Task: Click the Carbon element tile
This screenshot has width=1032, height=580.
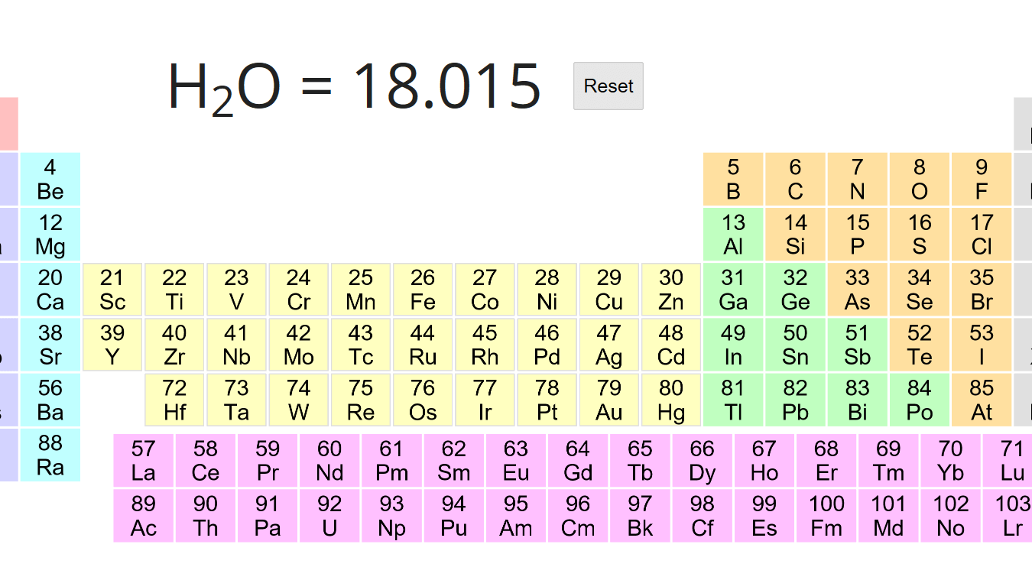Action: 795,180
